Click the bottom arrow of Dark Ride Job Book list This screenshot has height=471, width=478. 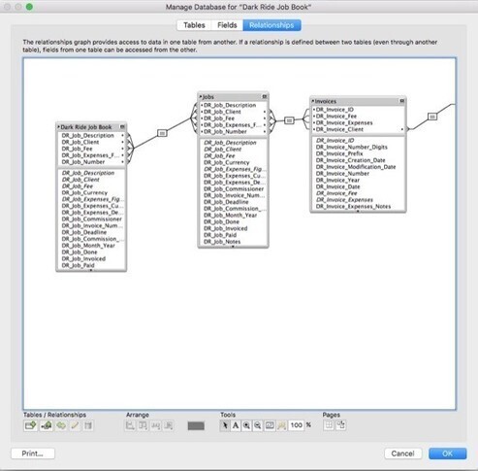[x=91, y=270]
